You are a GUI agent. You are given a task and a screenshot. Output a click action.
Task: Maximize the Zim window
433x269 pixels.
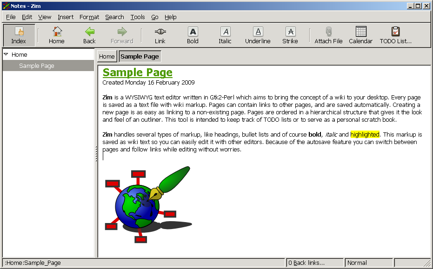[x=418, y=6]
